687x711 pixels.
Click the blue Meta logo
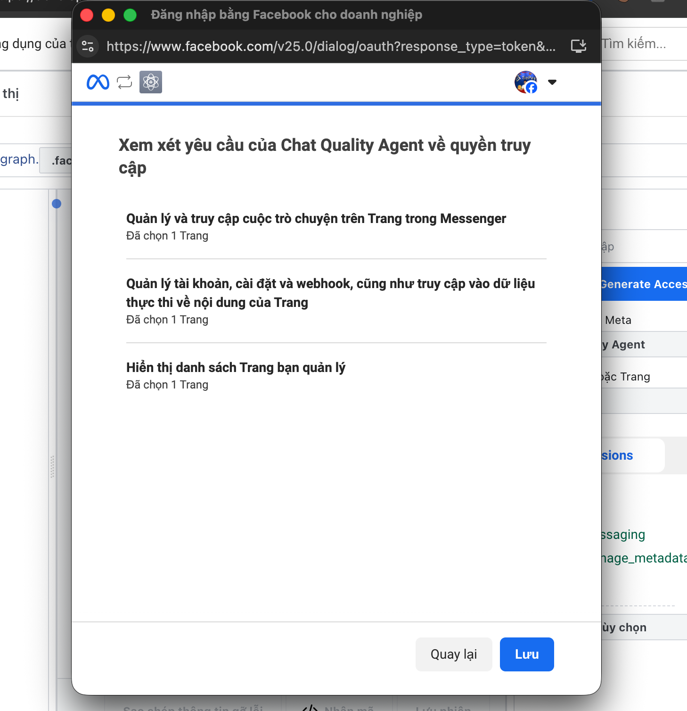coord(98,83)
